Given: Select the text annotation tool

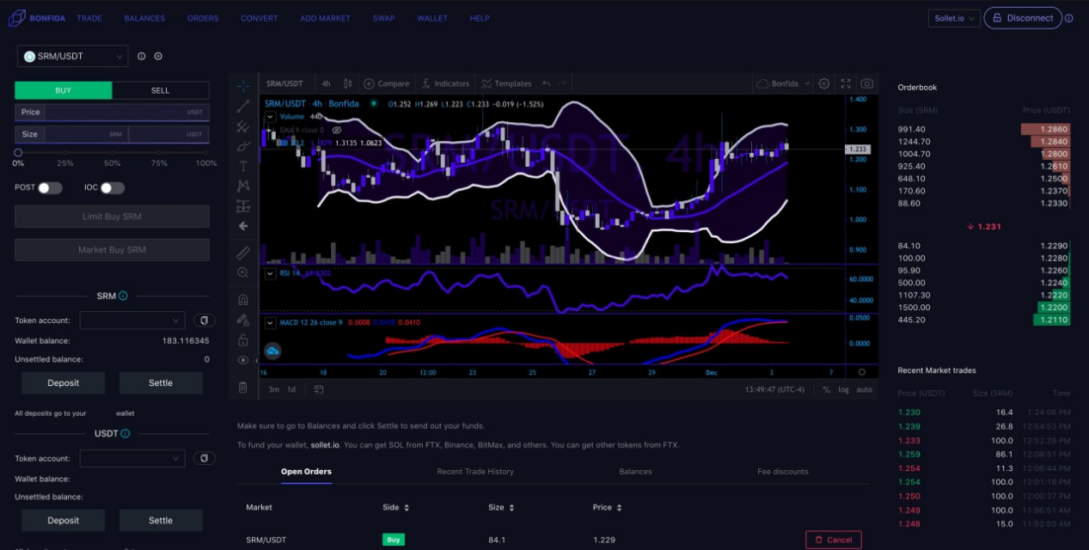Looking at the screenshot, I should 243,166.
